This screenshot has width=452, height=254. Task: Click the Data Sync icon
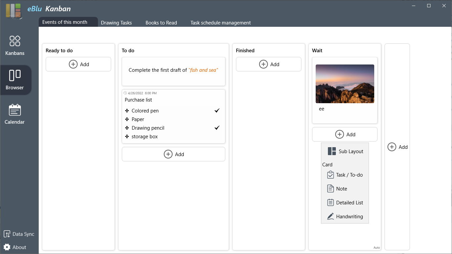tap(7, 234)
